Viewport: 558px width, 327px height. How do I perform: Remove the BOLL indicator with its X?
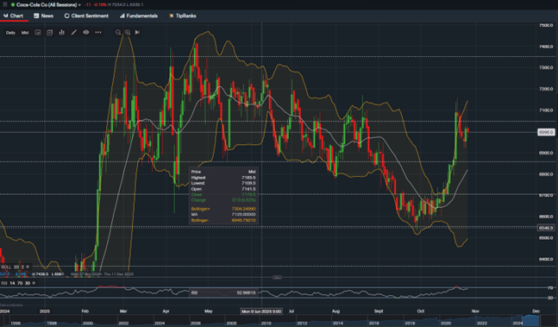point(28,267)
